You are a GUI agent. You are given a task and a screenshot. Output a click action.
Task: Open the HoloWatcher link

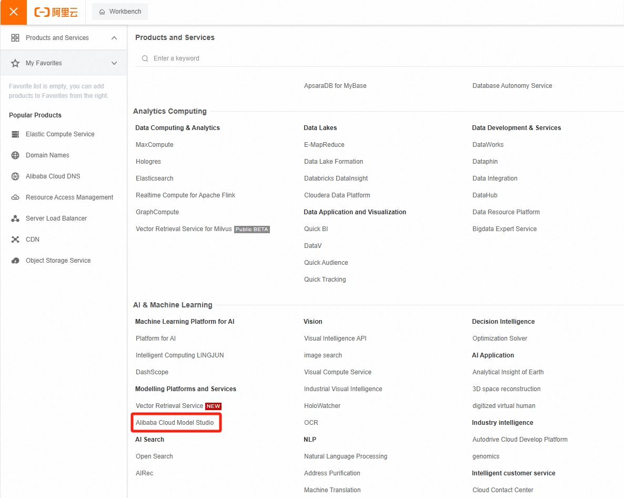(x=323, y=406)
